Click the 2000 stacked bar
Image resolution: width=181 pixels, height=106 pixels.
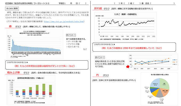point(44,90)
